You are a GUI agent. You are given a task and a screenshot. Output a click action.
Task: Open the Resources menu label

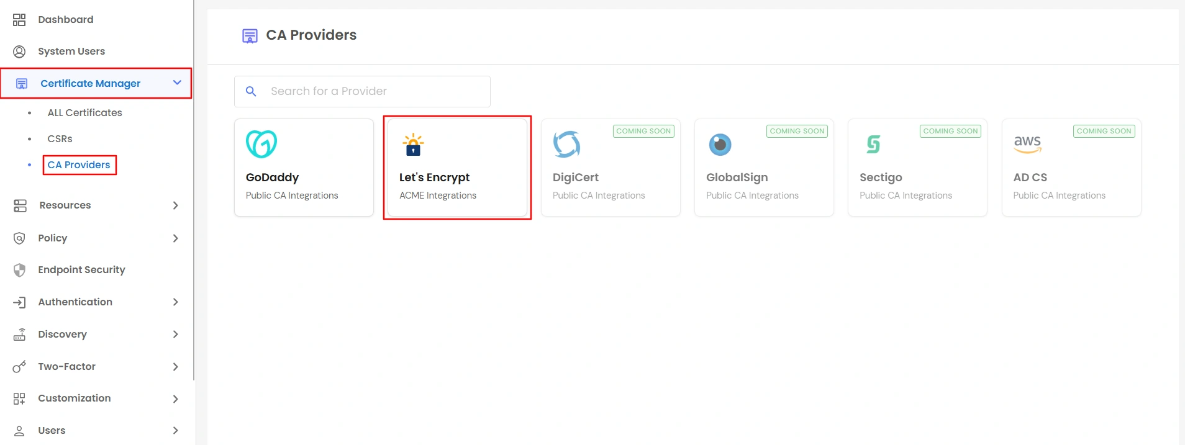pos(65,205)
